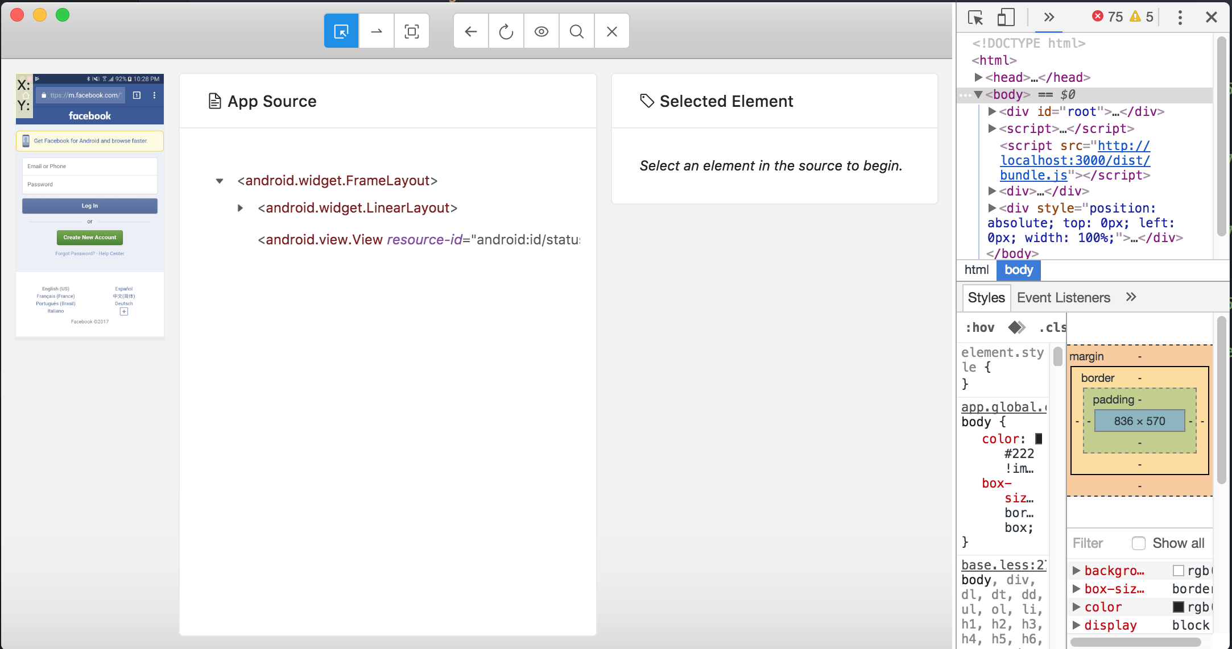
Task: Click the 75 errors indicator
Action: click(x=1107, y=17)
